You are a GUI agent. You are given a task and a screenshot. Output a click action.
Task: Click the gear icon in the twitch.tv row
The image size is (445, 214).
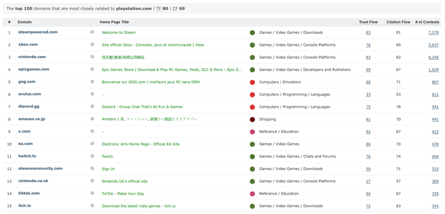92,156
